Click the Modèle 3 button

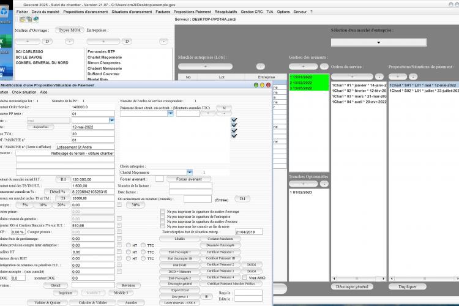coord(121,293)
